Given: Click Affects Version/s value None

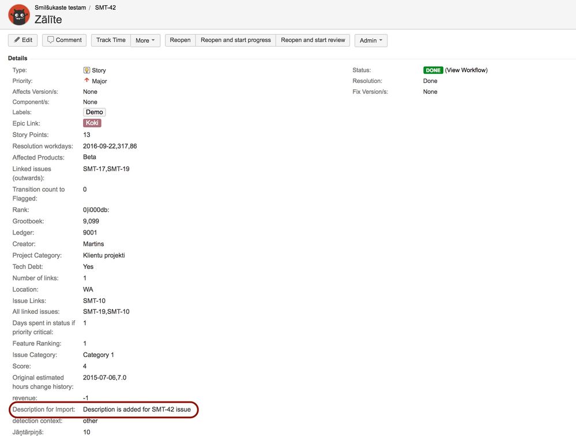Looking at the screenshot, I should (x=90, y=92).
